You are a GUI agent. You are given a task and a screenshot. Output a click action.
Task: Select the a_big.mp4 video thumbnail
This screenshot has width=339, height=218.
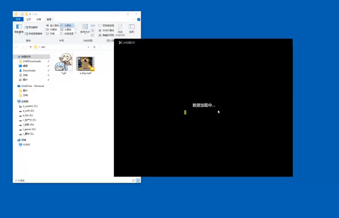point(86,64)
